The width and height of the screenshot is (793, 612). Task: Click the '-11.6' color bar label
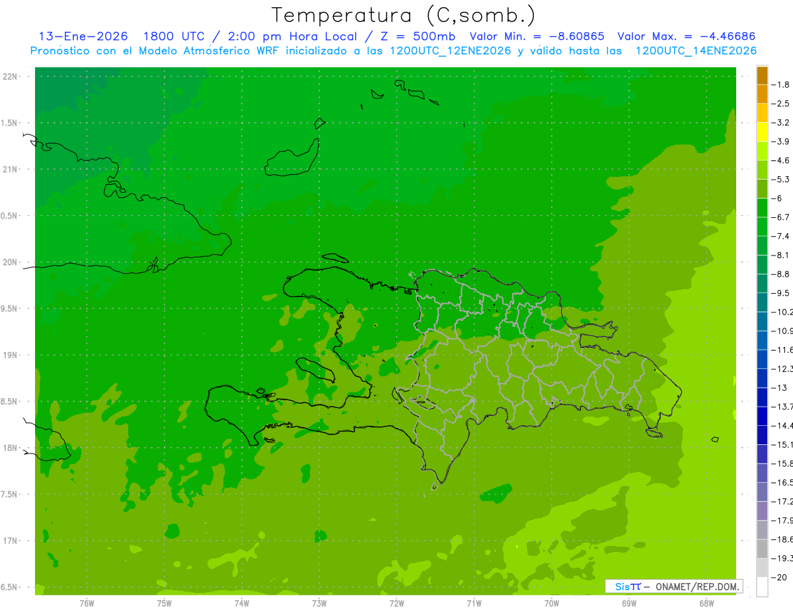pos(782,350)
